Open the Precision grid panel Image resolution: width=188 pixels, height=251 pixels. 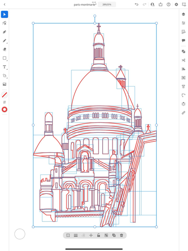pos(183,32)
